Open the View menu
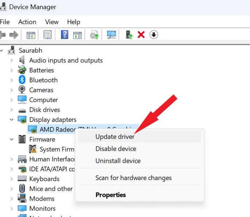 [52, 22]
